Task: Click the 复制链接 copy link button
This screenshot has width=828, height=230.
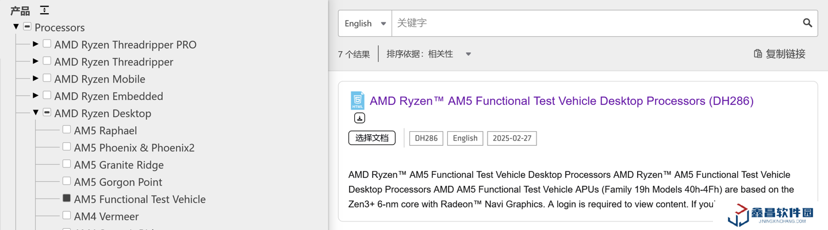Action: pos(779,54)
